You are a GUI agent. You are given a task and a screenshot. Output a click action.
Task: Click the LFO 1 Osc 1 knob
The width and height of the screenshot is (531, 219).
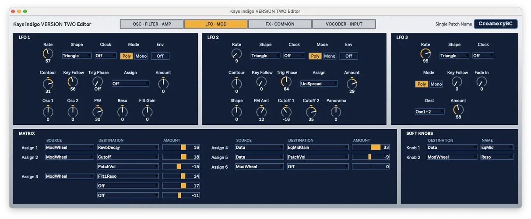48,112
